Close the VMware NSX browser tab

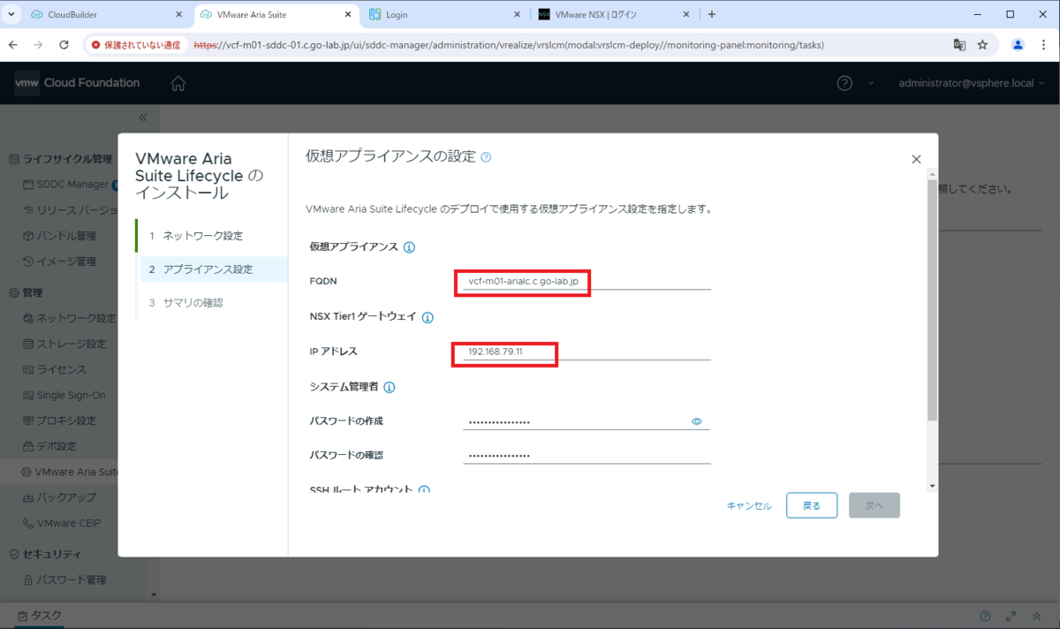685,15
